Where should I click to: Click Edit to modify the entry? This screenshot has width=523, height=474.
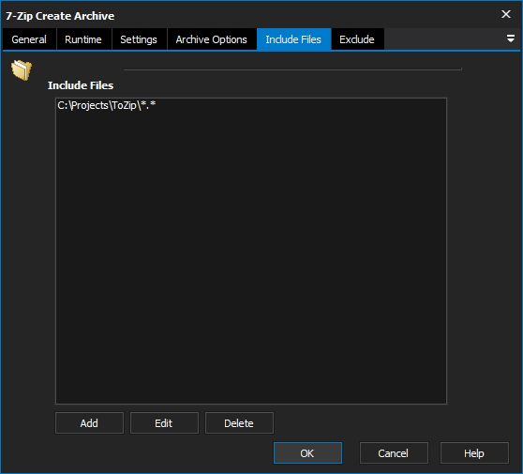tap(164, 423)
